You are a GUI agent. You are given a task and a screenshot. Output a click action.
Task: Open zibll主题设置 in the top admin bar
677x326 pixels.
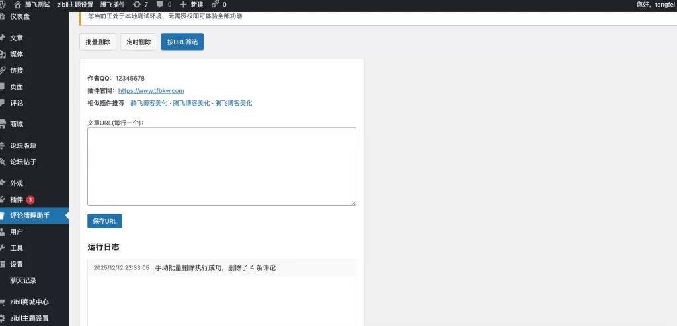pos(75,5)
